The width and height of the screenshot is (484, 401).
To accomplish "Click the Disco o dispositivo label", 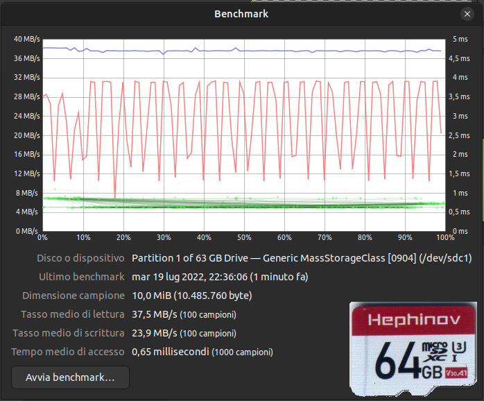I will click(80, 258).
